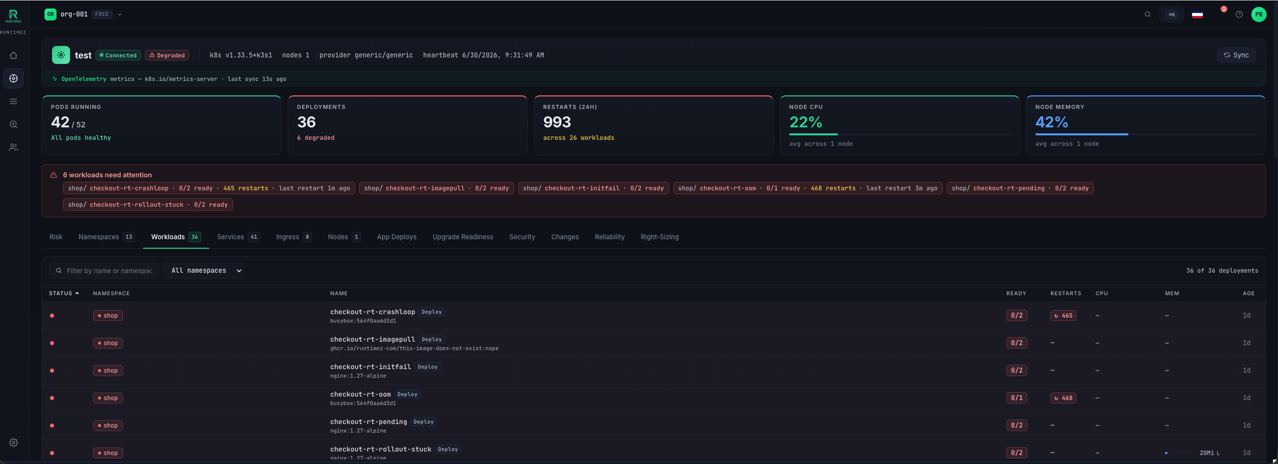Open checkout-rt-initfail attention chip

tap(593, 188)
